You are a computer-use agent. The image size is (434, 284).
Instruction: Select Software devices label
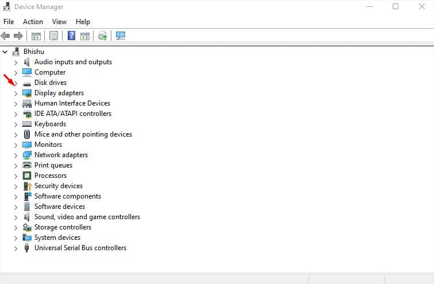click(60, 207)
